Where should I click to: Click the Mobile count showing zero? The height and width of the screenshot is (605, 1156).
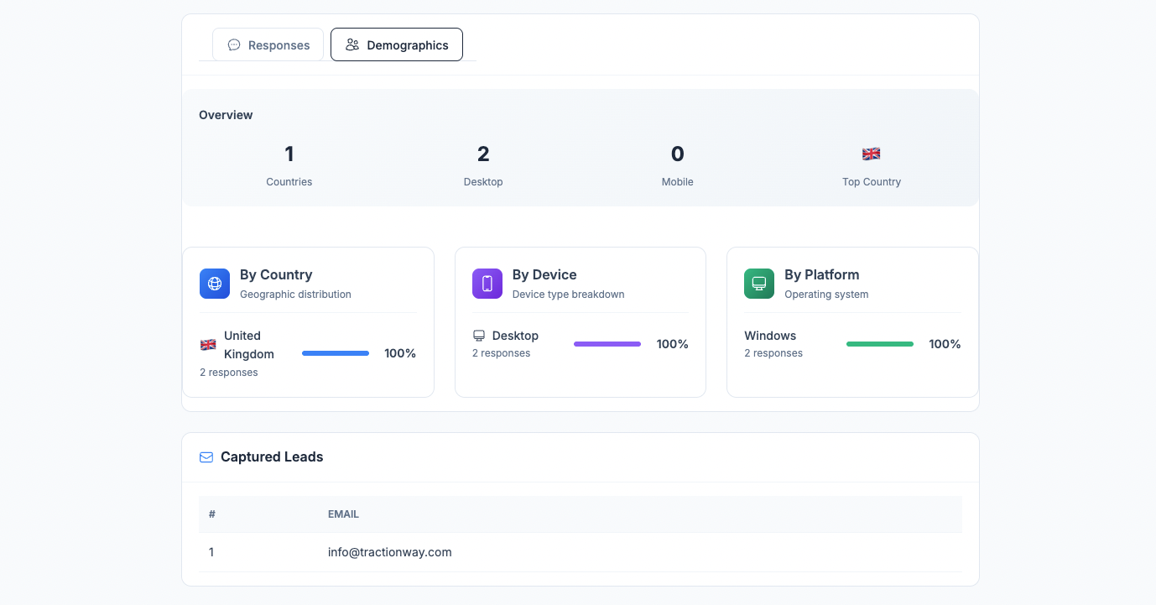point(677,154)
